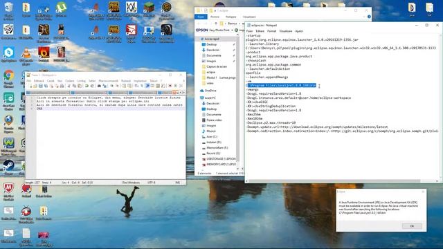The image size is (443, 249).
Task: Click the Zoom In icon in Notepad++
Action: (x=112, y=86)
